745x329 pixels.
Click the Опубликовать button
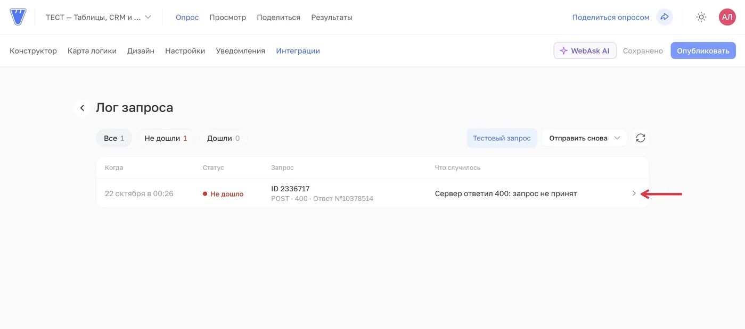pos(703,51)
